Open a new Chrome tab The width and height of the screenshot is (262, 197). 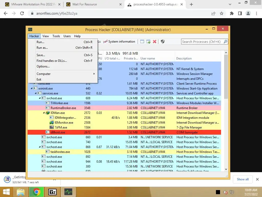tap(191, 4)
